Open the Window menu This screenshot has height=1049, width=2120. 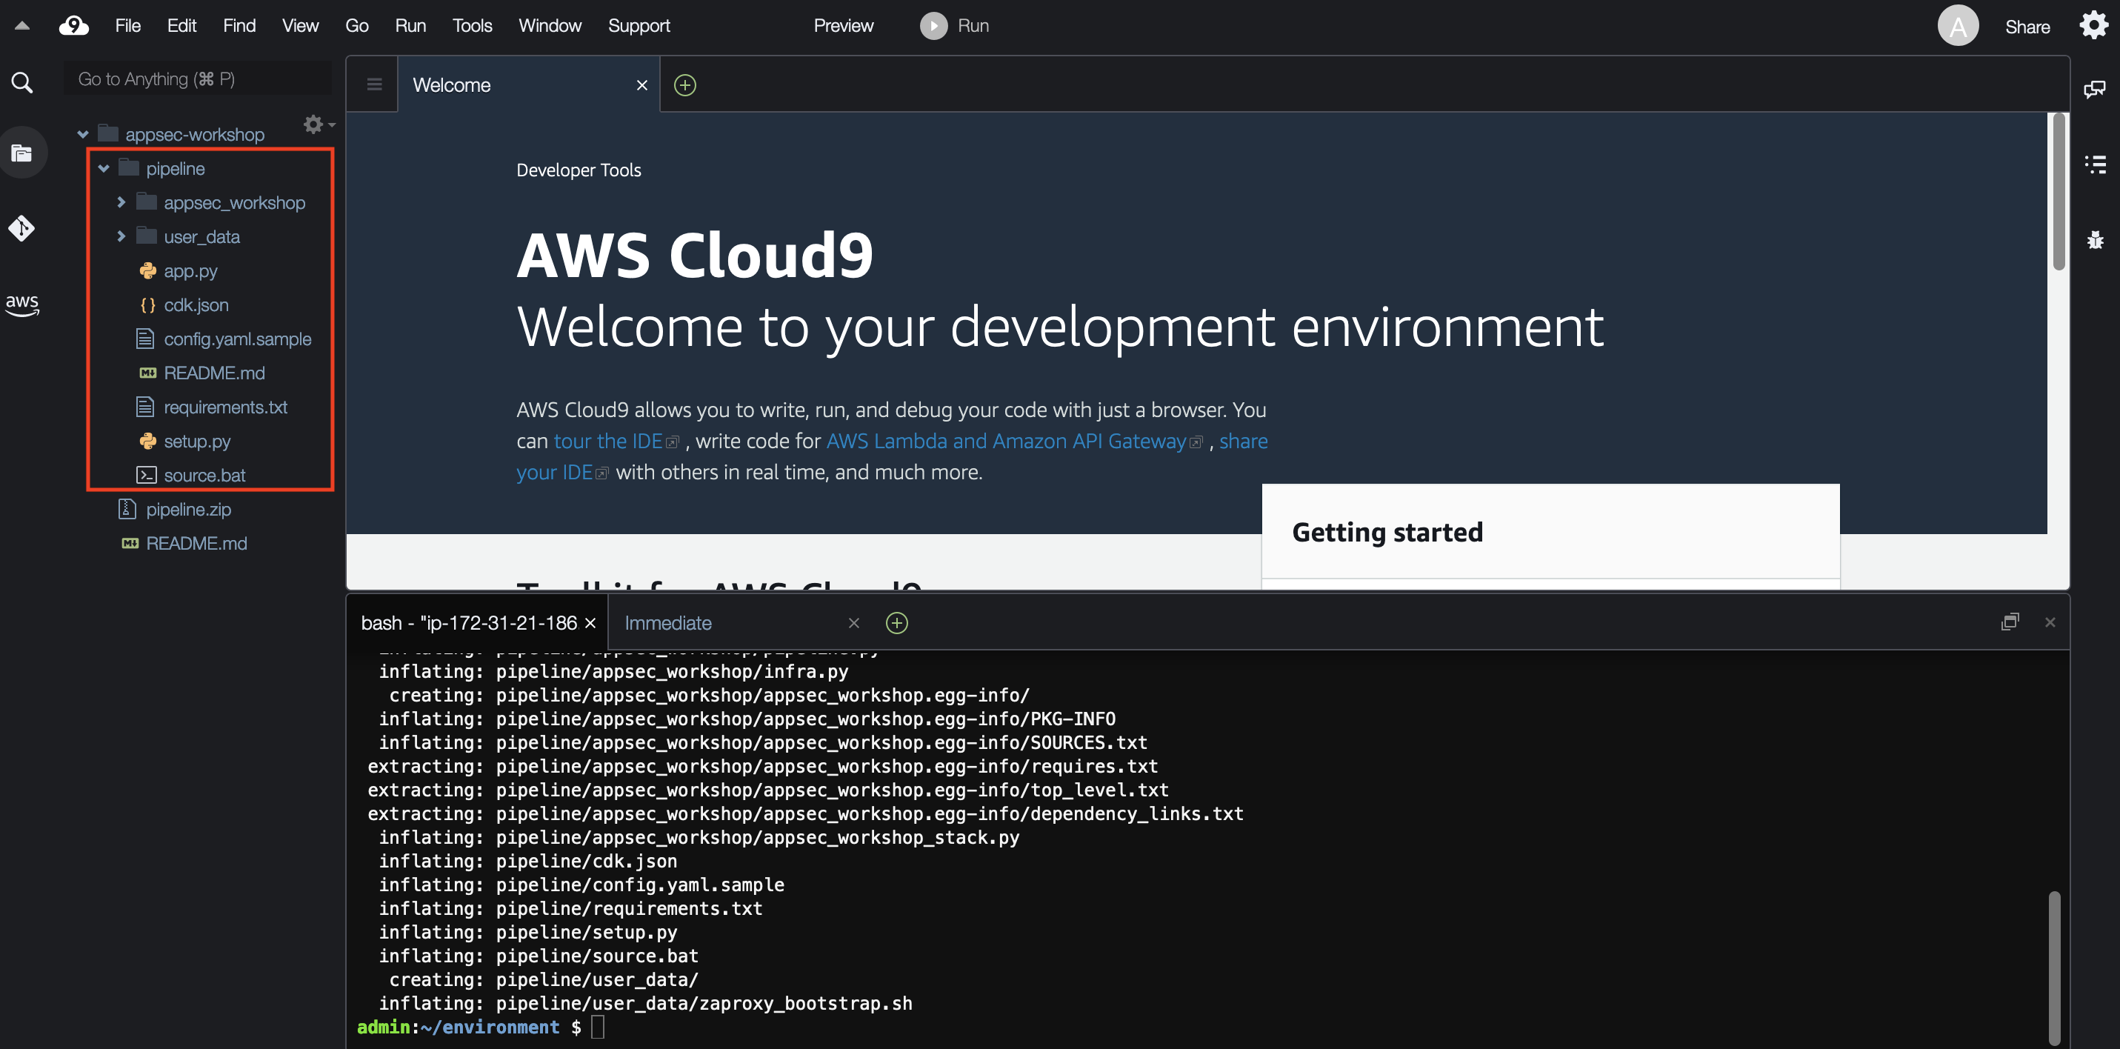[550, 25]
